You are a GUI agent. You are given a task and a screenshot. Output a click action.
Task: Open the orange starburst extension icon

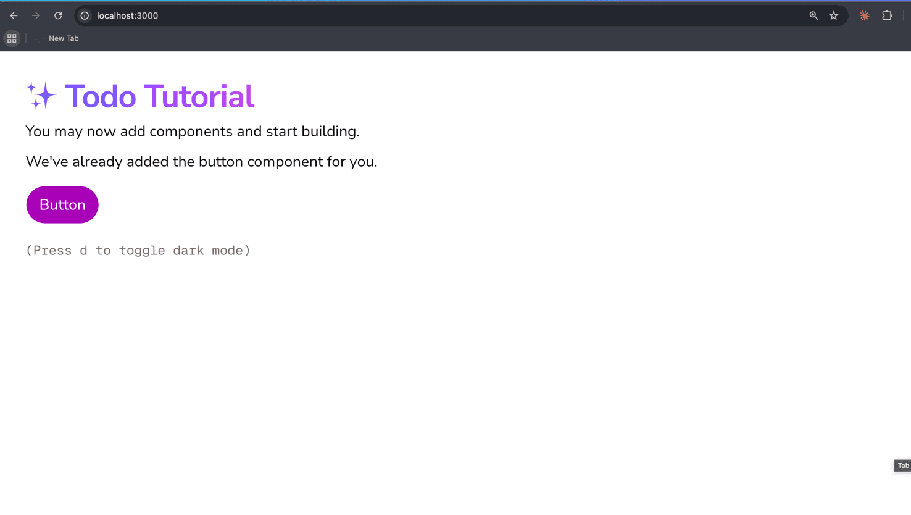(865, 15)
